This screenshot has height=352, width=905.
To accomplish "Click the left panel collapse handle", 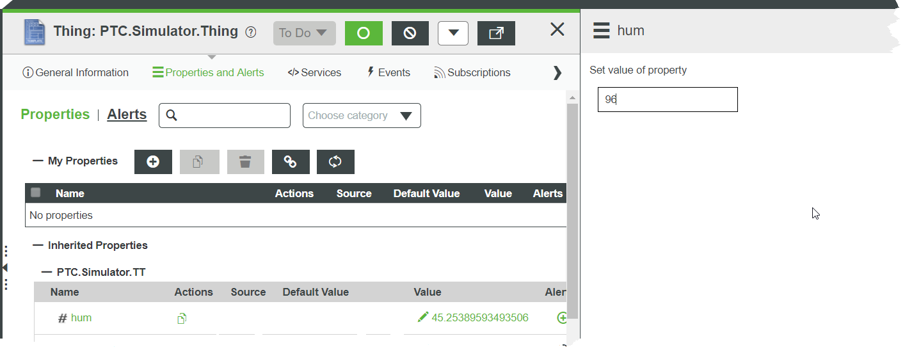I will click(x=5, y=268).
